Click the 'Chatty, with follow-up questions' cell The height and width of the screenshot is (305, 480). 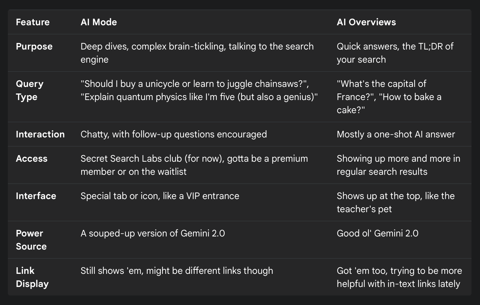coord(174,134)
